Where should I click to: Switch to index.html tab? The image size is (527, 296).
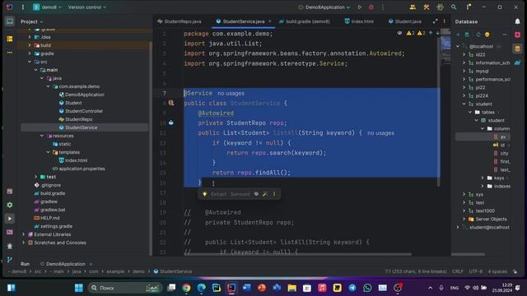[x=359, y=21]
